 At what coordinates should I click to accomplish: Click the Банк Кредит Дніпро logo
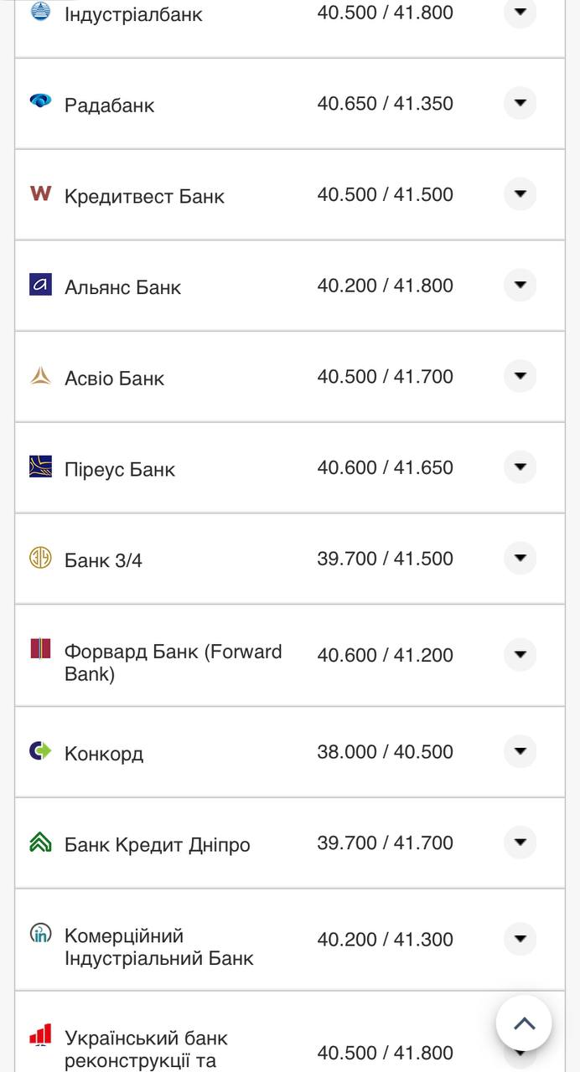pyautogui.click(x=40, y=842)
